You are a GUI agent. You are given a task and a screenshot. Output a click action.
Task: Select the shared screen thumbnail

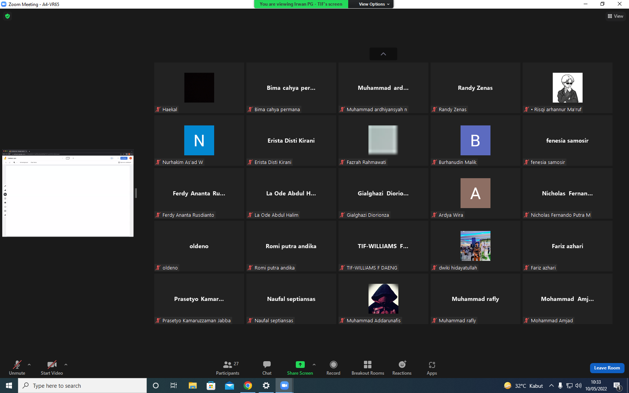tap(68, 193)
